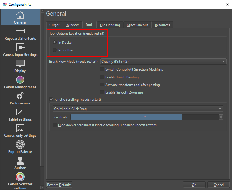
Task: Switch to the File Handling tab
Action: pos(110,25)
